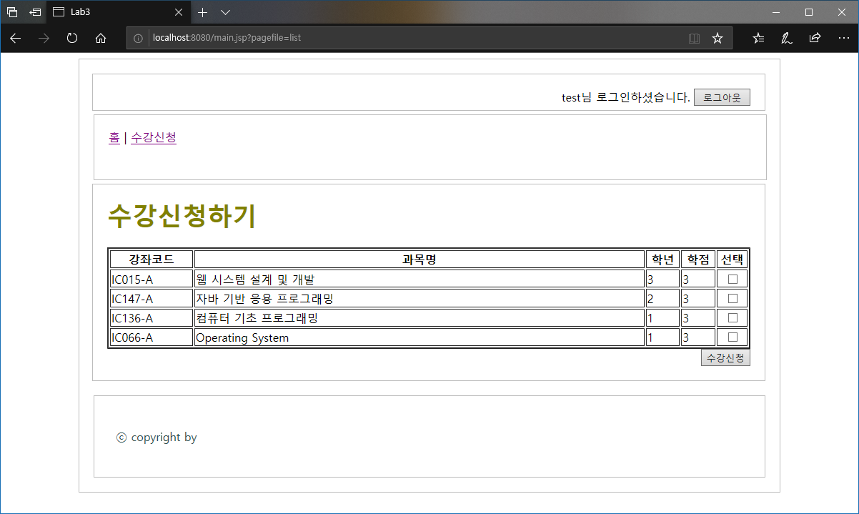Open tabs you've set aside
The image size is (859, 514).
click(x=12, y=12)
